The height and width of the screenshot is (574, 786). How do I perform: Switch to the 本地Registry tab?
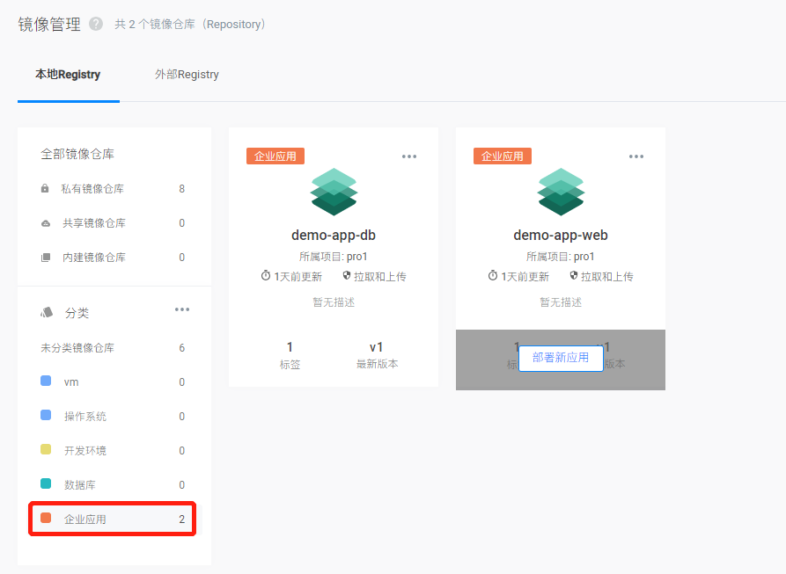pyautogui.click(x=68, y=75)
